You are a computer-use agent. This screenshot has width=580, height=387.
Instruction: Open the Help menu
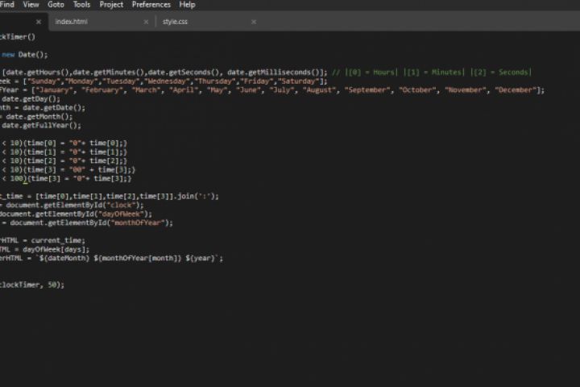click(x=187, y=5)
